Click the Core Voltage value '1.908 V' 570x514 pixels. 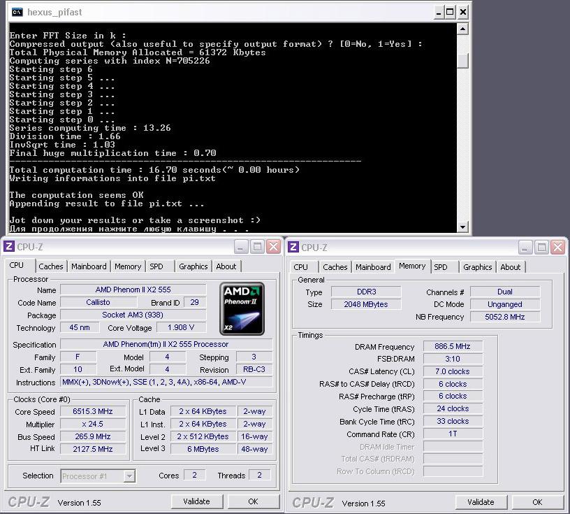tap(181, 327)
